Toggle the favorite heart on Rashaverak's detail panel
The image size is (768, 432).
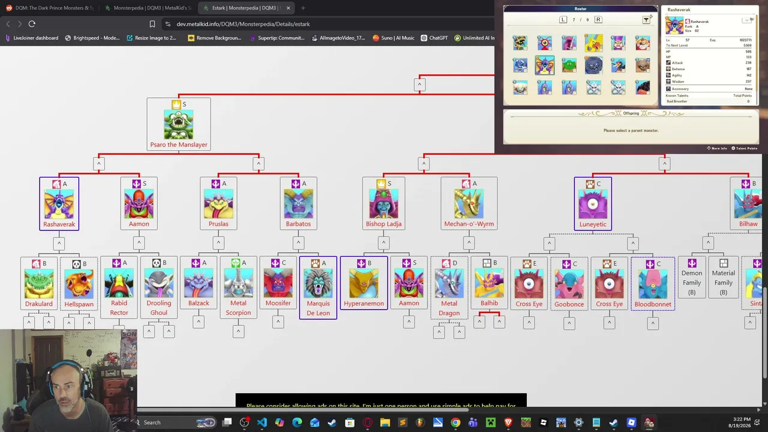pos(748,20)
